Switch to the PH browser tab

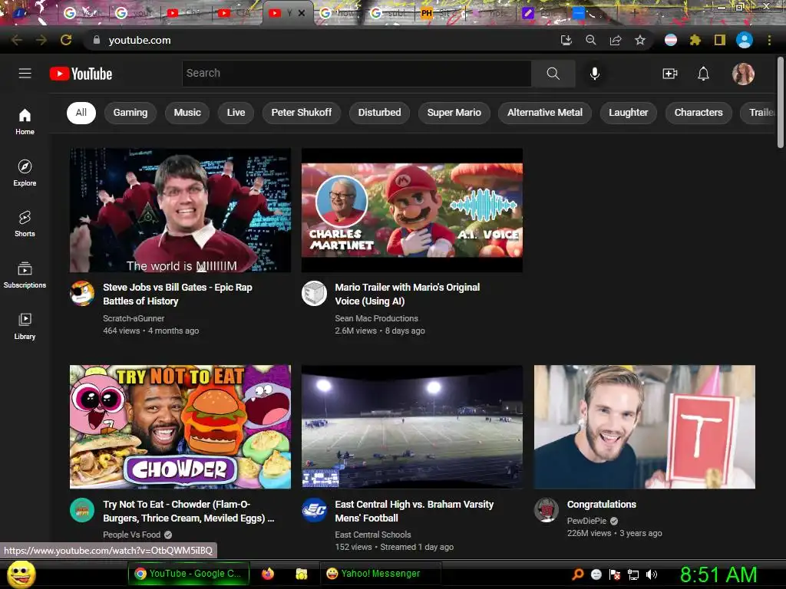coord(439,14)
